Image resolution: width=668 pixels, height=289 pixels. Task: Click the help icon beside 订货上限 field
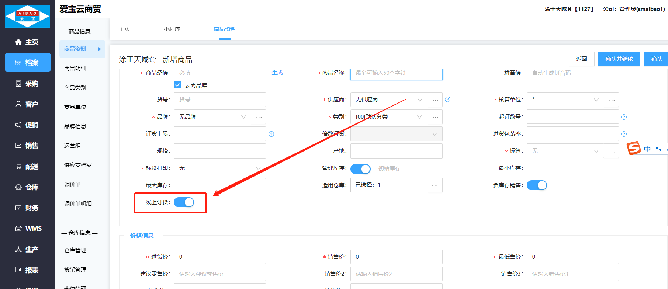pyautogui.click(x=271, y=134)
